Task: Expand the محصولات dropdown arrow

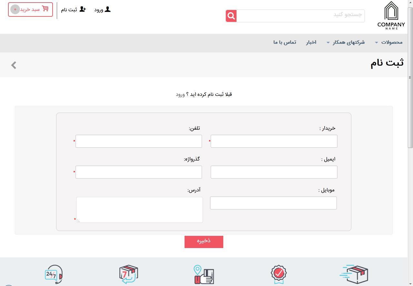Action: point(377,42)
